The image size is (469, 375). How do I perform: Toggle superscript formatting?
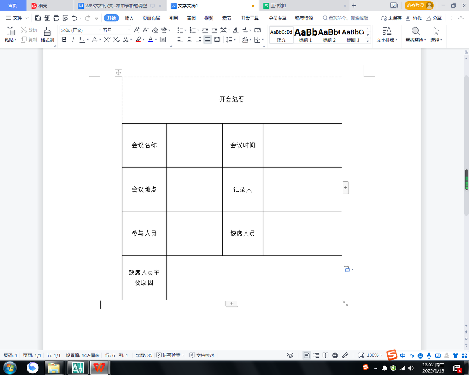pyautogui.click(x=107, y=39)
